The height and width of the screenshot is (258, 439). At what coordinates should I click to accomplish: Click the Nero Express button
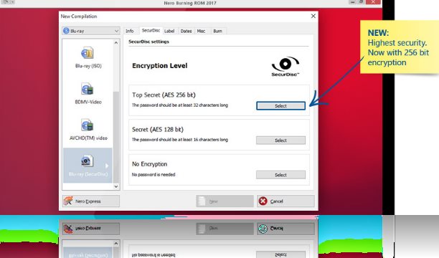(90, 201)
